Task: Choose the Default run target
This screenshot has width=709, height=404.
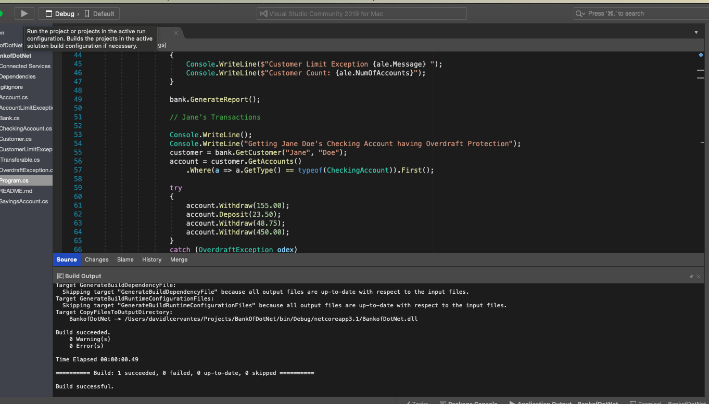Action: coord(99,14)
